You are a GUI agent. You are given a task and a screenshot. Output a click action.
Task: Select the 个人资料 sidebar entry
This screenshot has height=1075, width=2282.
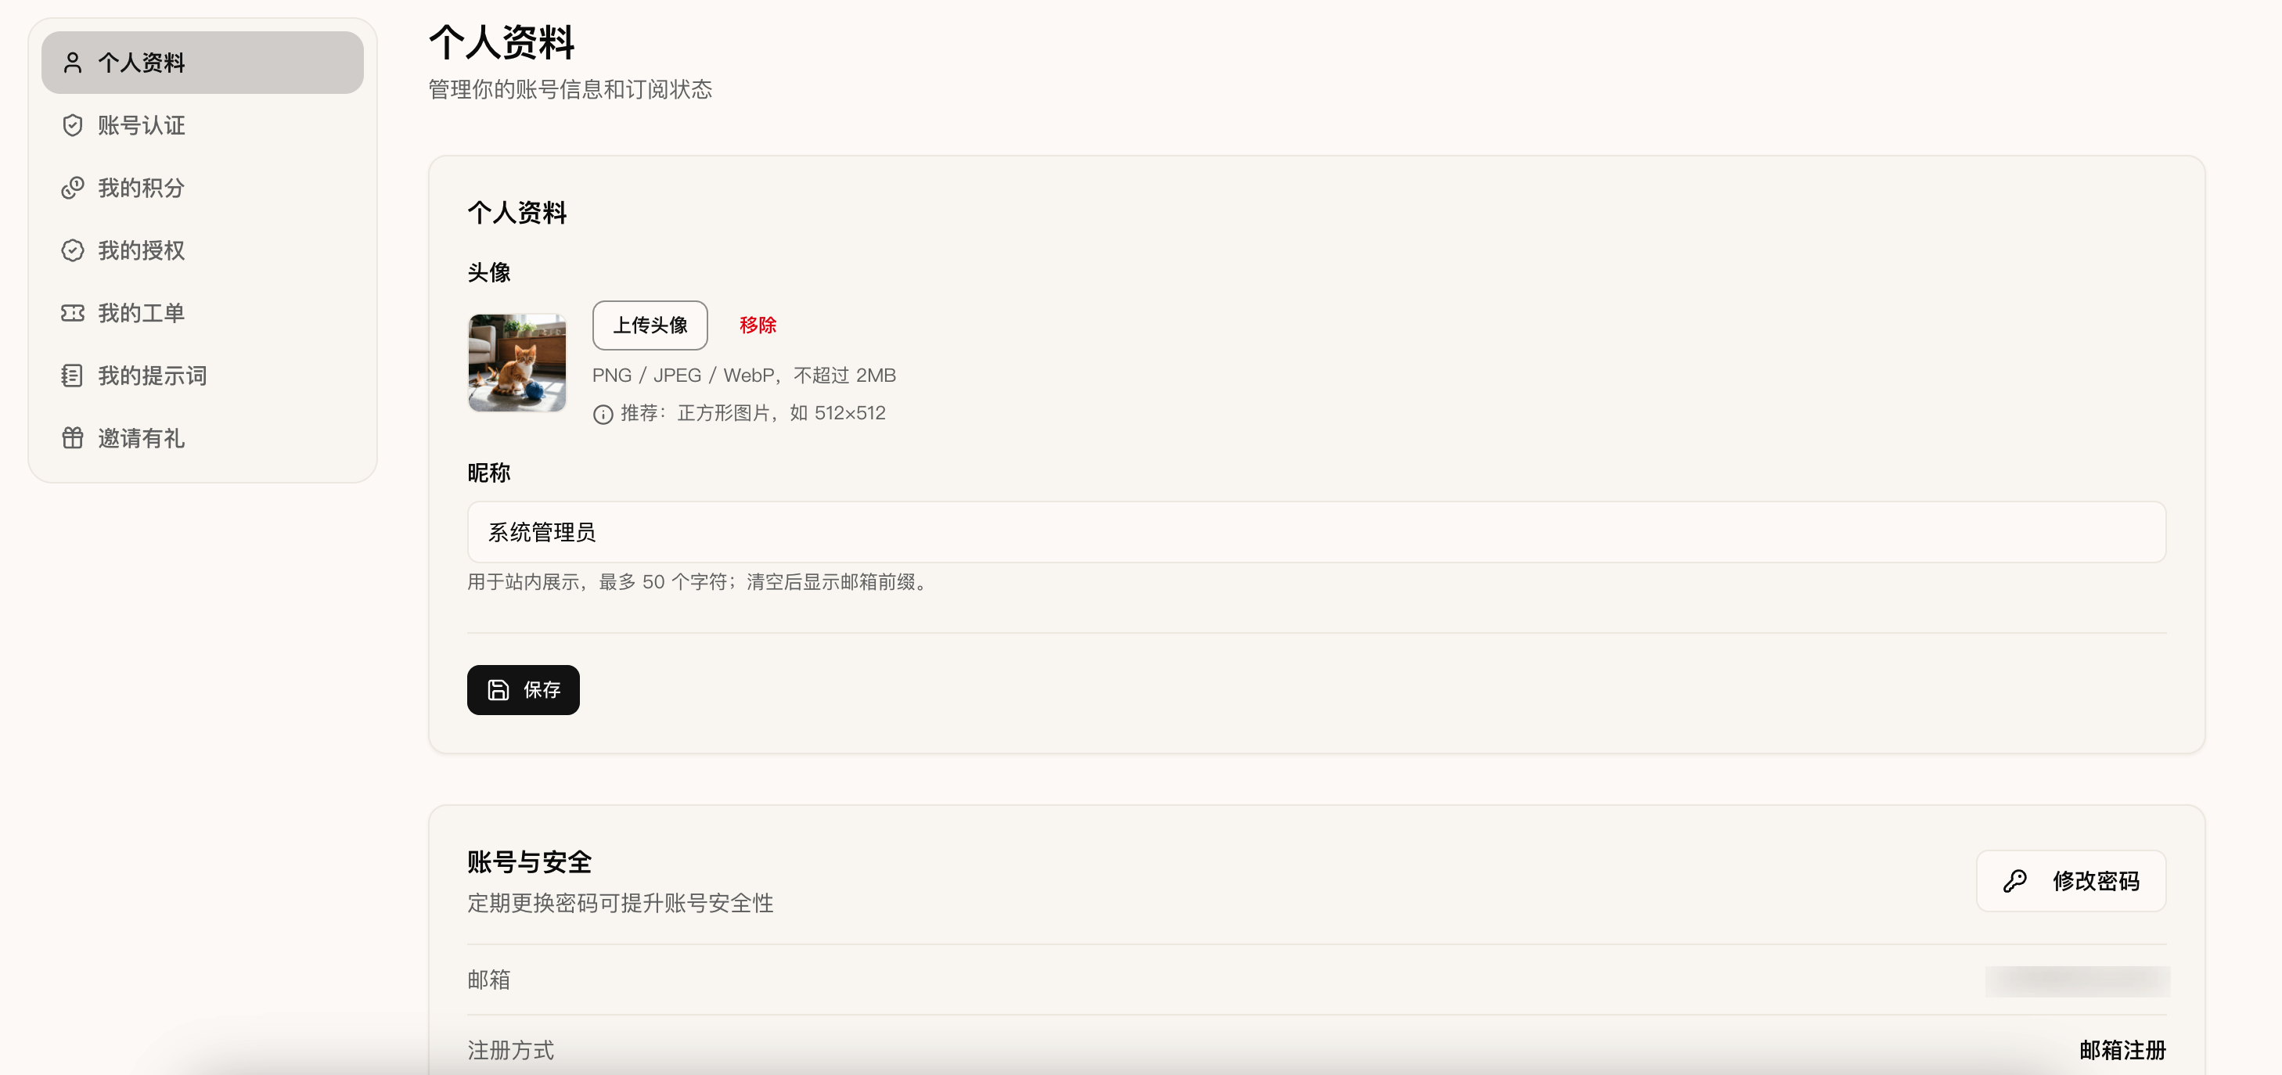click(203, 63)
